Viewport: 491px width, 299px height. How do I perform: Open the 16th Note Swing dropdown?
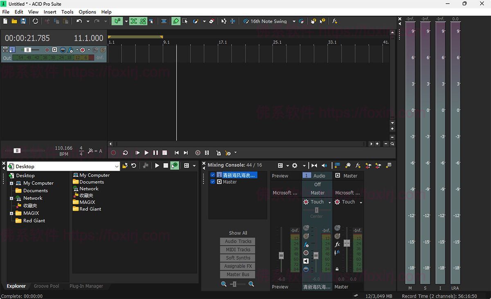coord(293,21)
